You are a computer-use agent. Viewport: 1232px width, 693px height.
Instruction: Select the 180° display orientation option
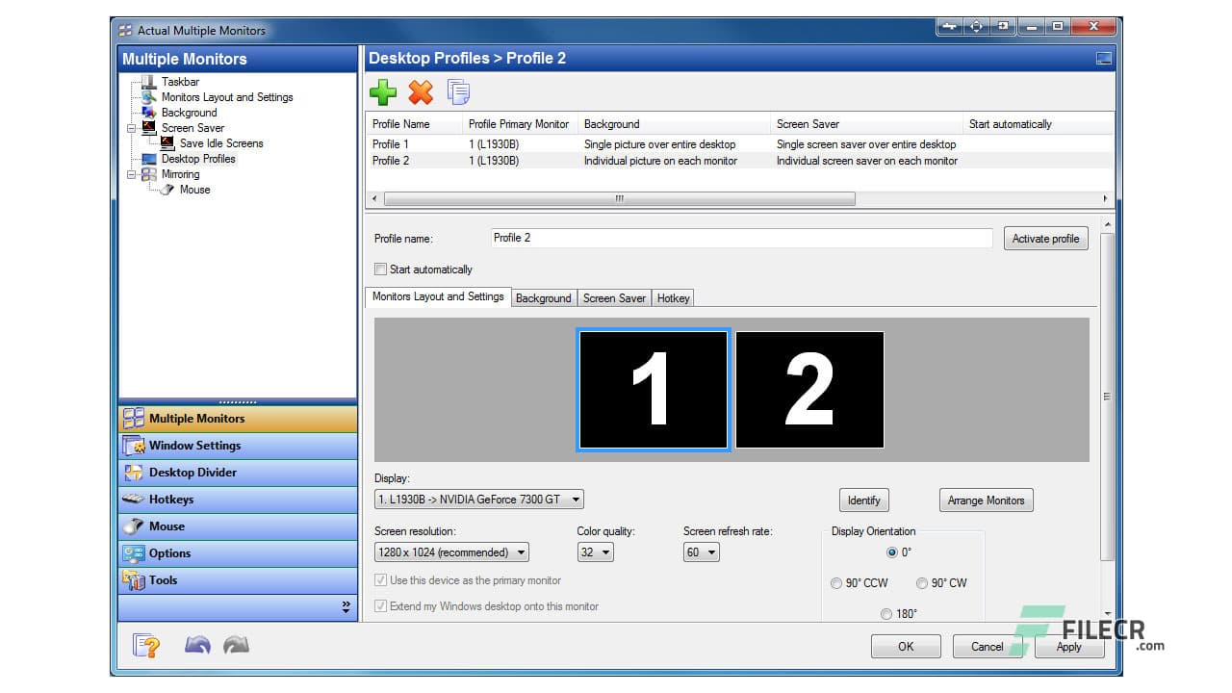(885, 613)
